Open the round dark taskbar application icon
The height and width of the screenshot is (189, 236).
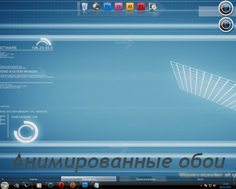tap(51, 185)
